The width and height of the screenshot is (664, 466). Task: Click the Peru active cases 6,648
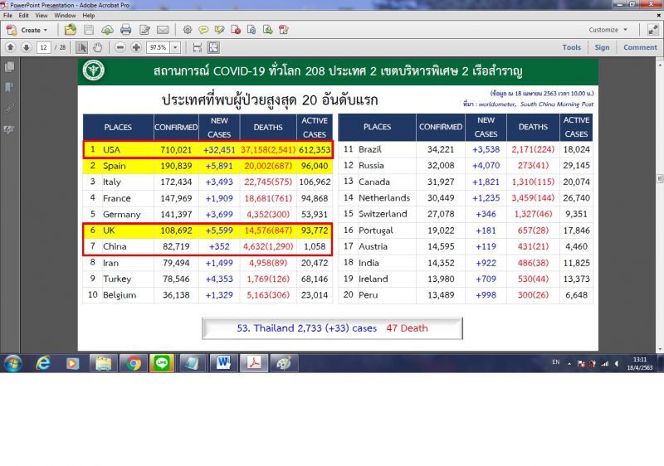pyautogui.click(x=576, y=294)
